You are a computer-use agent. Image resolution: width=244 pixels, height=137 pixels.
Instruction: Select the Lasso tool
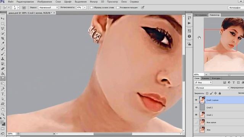tap(3, 29)
